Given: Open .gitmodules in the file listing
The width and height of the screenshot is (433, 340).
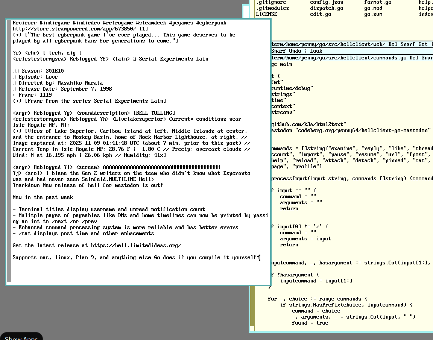Looking at the screenshot, I should [x=272, y=8].
